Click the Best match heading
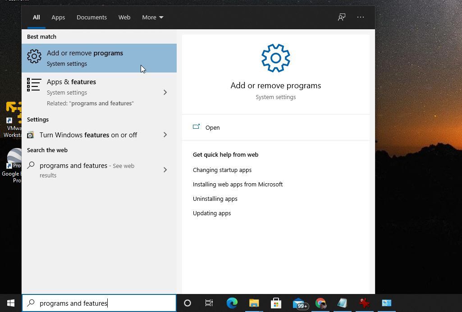Image resolution: width=462 pixels, height=312 pixels. [41, 36]
